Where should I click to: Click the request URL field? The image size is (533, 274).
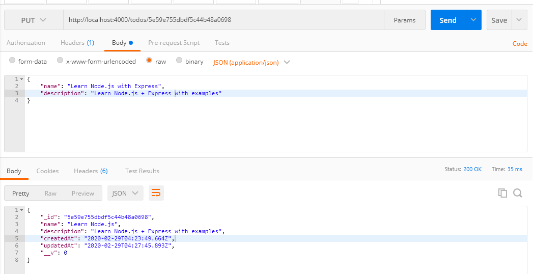[223, 20]
